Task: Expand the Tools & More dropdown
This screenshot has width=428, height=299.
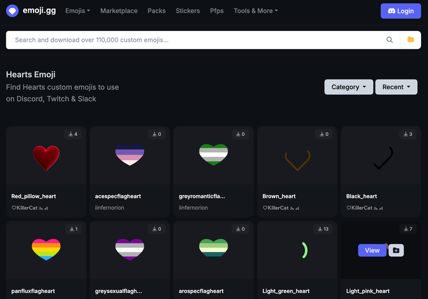Action: pyautogui.click(x=256, y=11)
